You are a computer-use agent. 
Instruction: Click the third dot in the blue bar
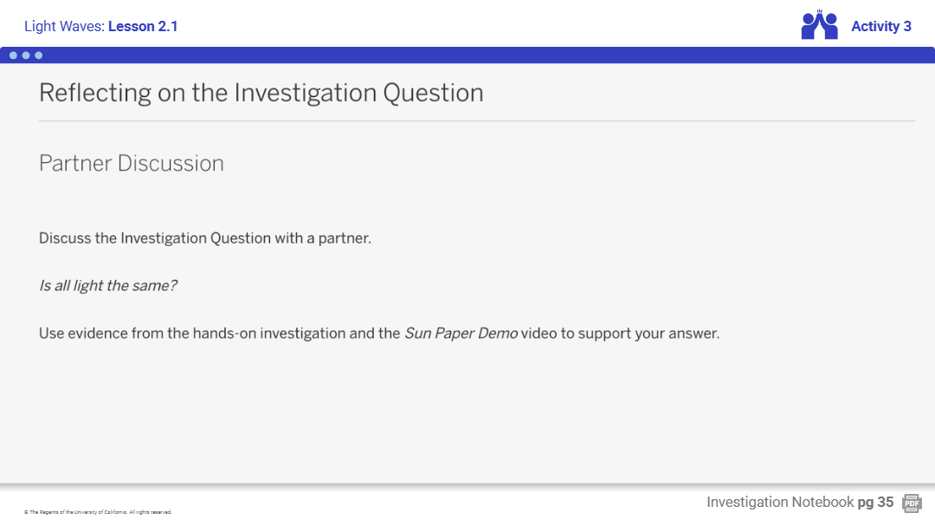point(38,55)
